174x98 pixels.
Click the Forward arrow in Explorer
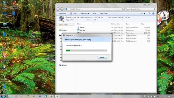tap(62, 9)
